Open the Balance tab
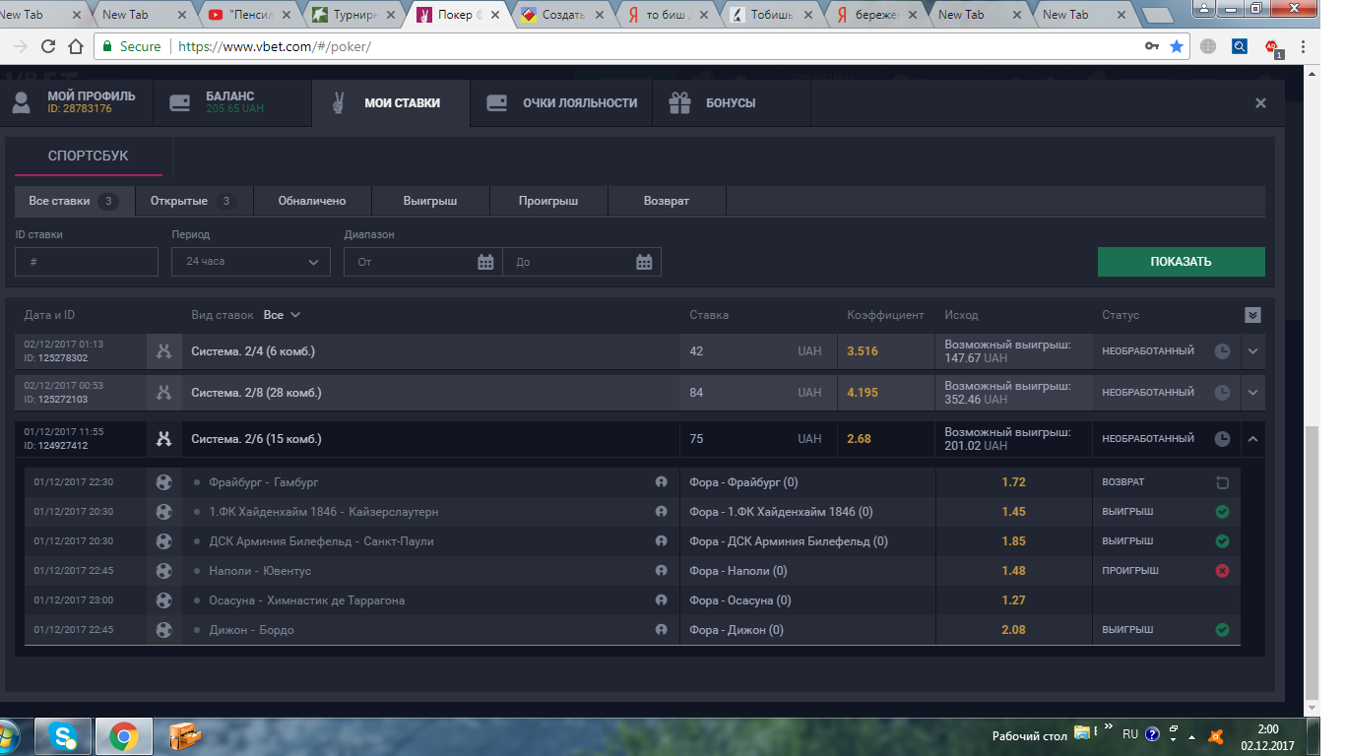The width and height of the screenshot is (1345, 756). [231, 102]
